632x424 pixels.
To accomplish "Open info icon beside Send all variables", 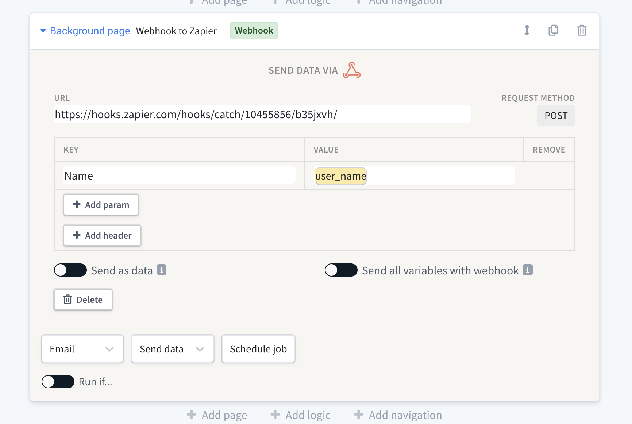I will [528, 270].
